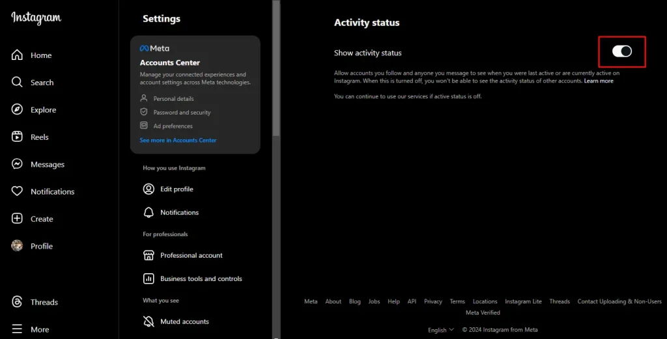The width and height of the screenshot is (667, 339).
Task: Open Explore compass icon
Action: click(x=17, y=109)
